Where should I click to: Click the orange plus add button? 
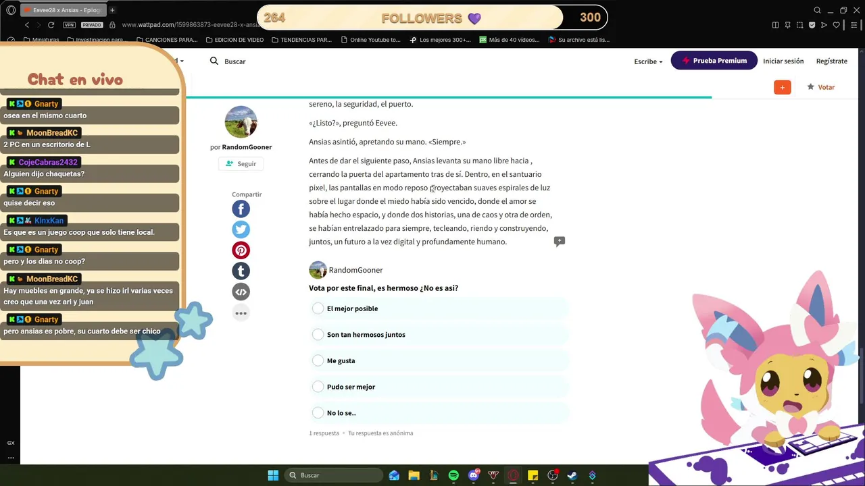tap(783, 87)
